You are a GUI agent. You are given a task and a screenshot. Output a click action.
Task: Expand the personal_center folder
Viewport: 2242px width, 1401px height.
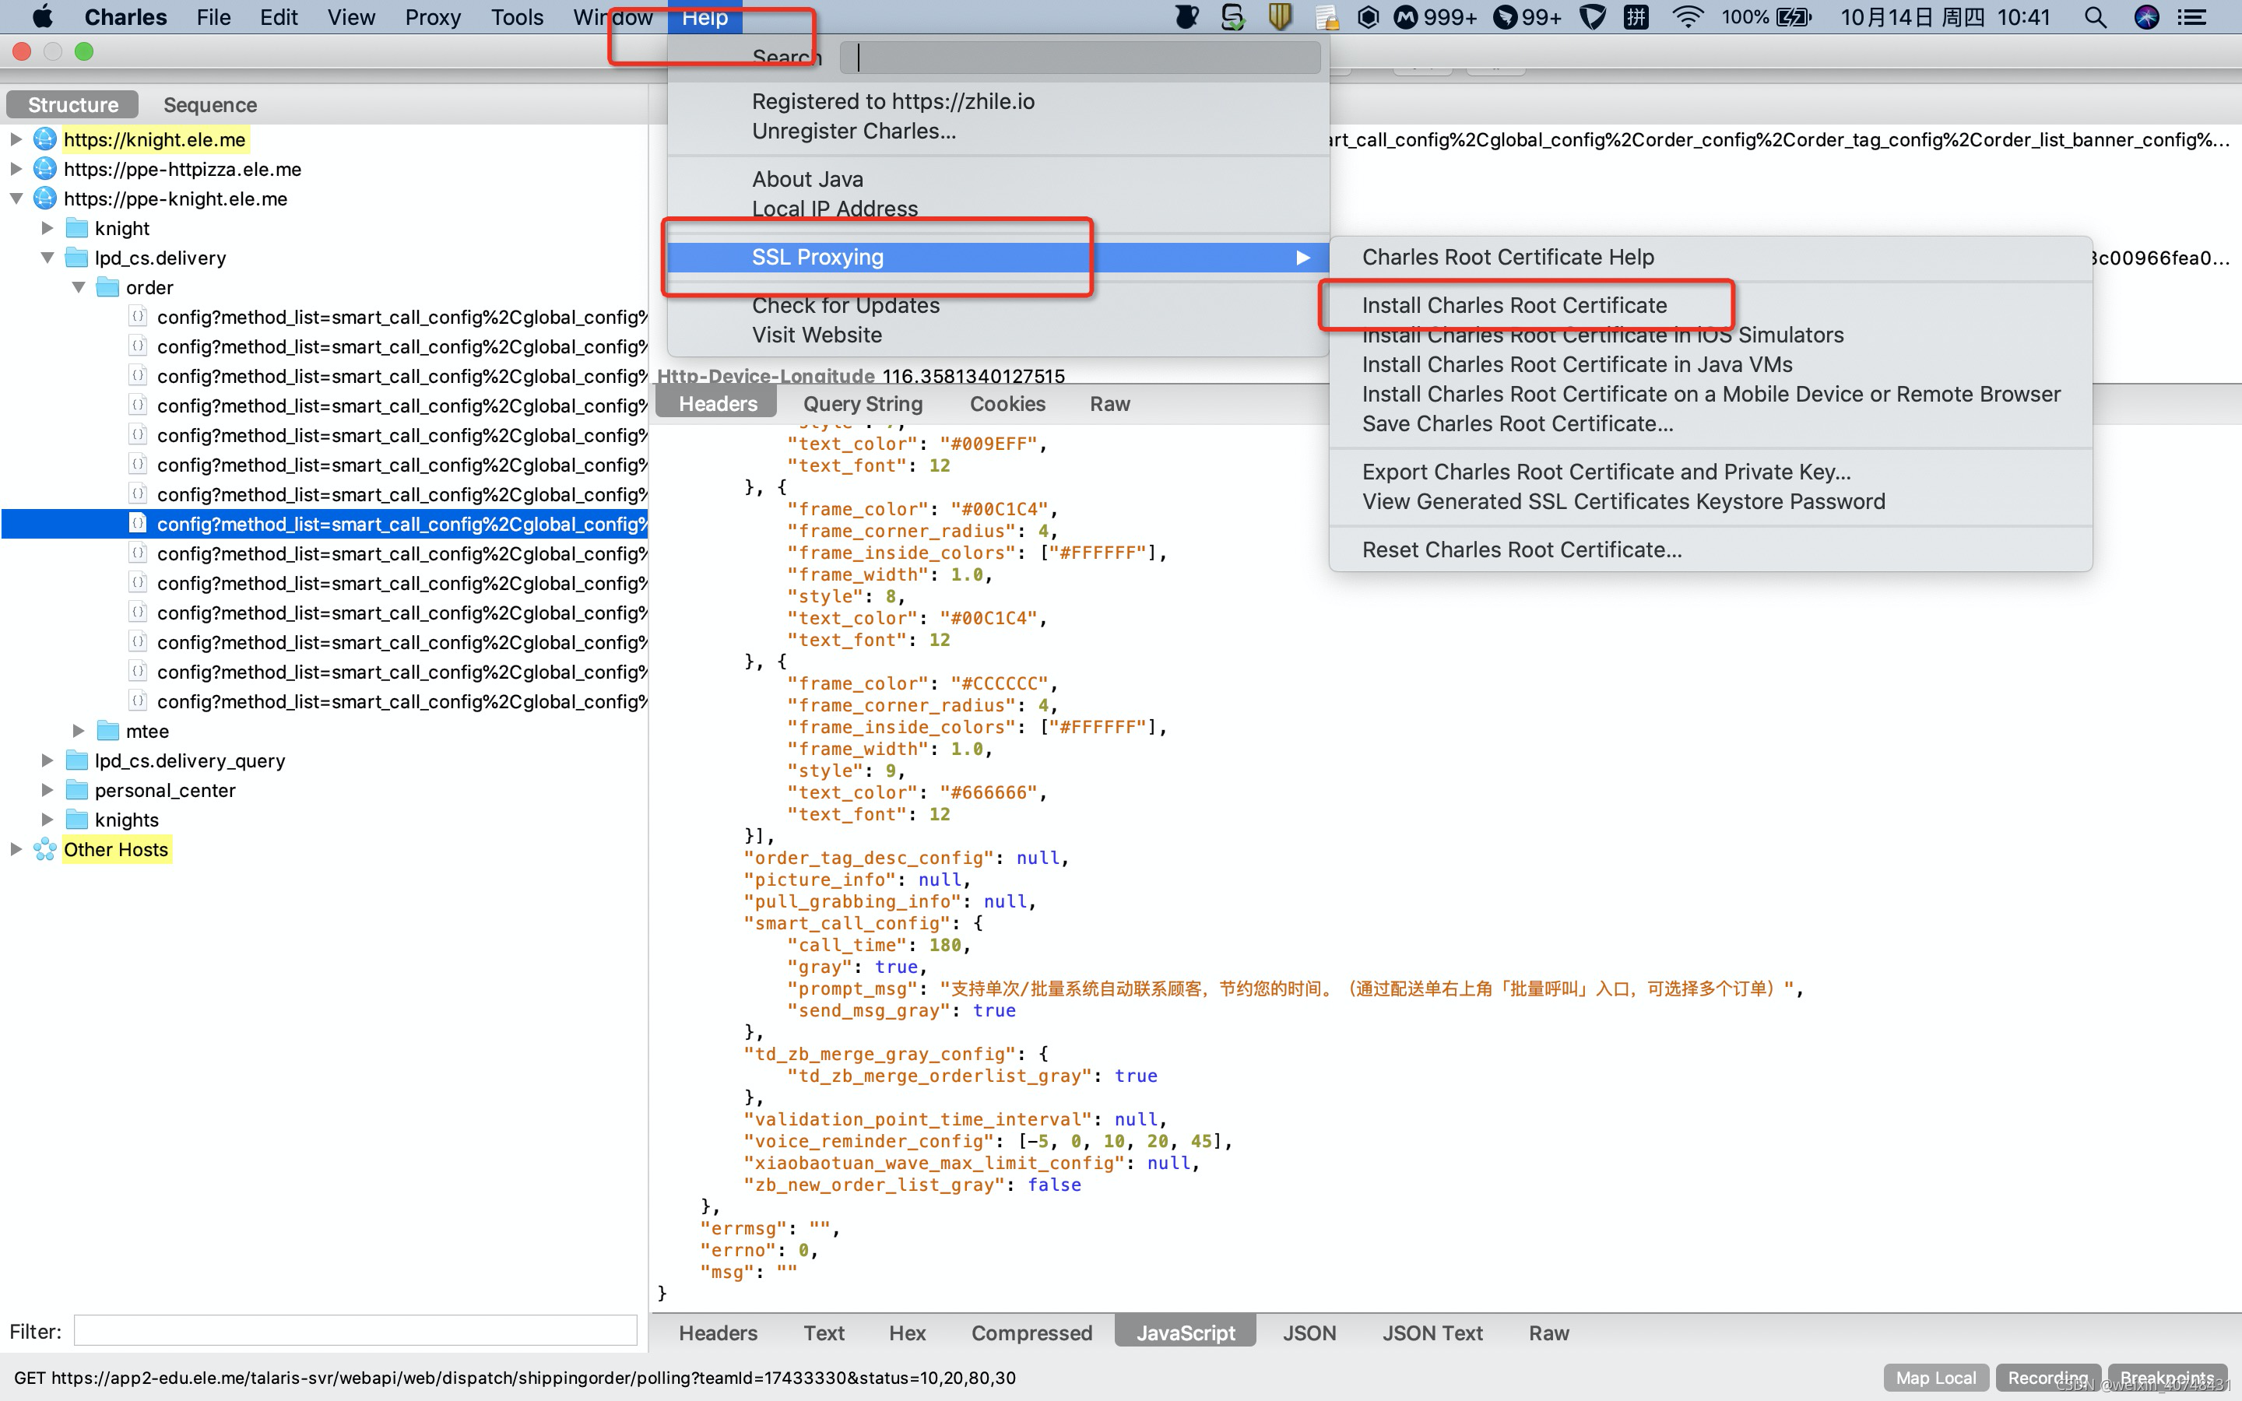[x=47, y=789]
